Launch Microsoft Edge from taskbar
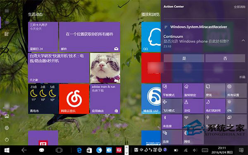 point(79,150)
